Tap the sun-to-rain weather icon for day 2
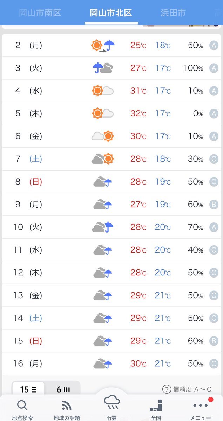Screen dimensions: 223x421 coord(103,45)
